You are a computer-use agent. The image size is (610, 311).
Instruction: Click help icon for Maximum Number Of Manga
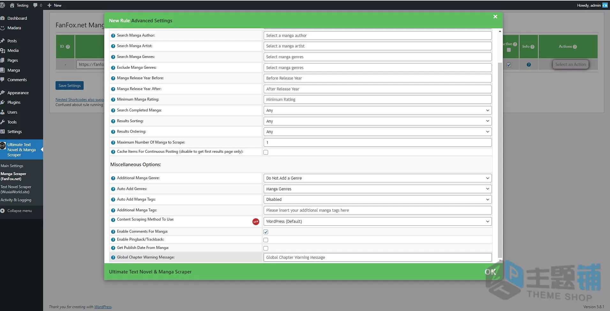tap(113, 143)
